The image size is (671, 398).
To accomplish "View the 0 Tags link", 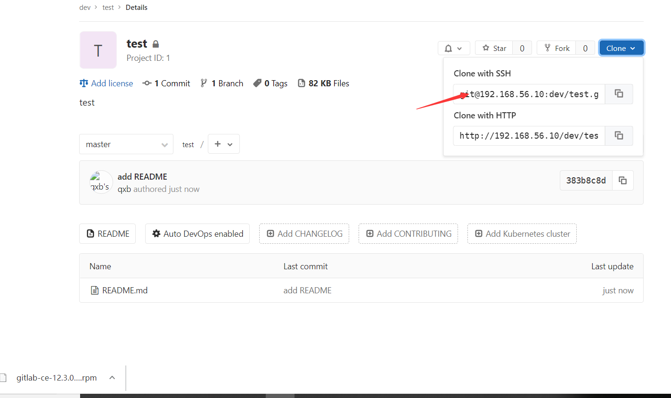I will click(x=270, y=83).
